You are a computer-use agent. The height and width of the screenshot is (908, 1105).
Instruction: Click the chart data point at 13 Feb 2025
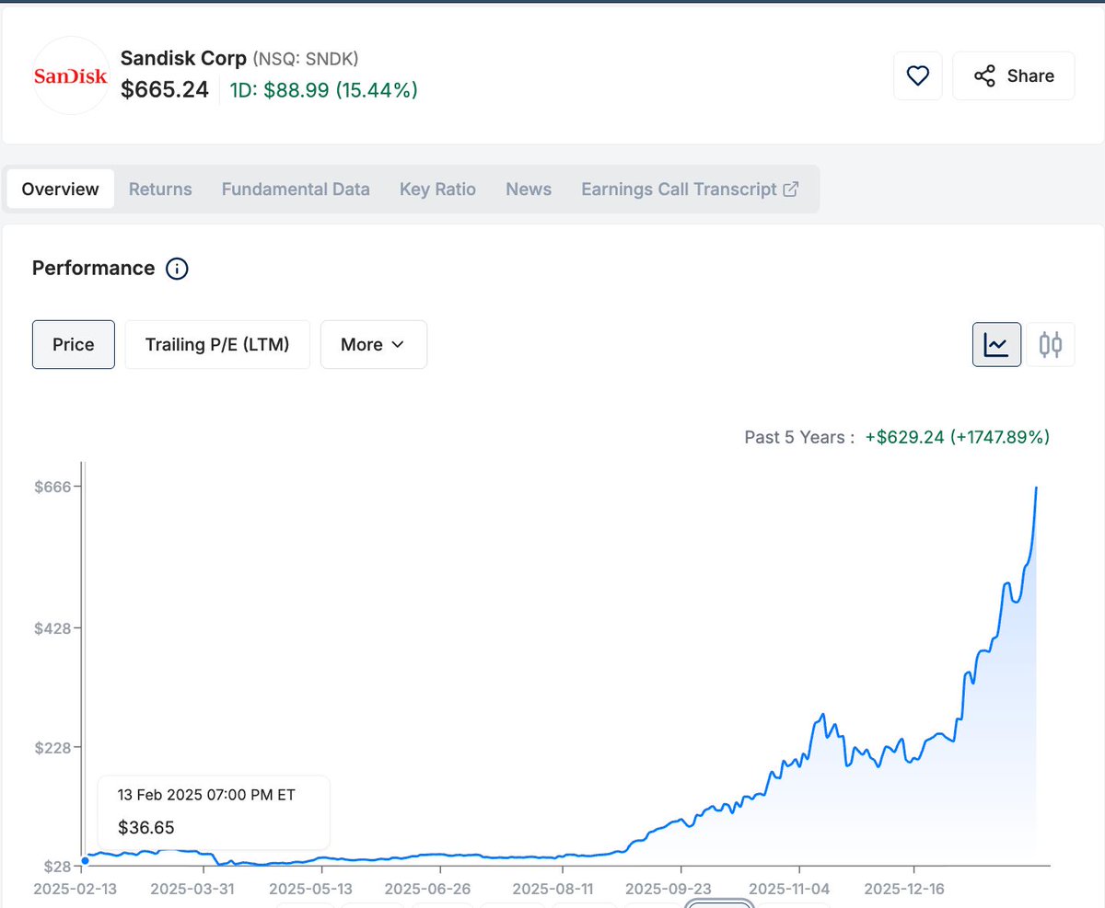tap(85, 860)
